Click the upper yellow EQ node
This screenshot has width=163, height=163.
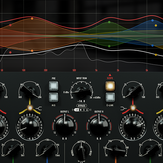click(156, 25)
